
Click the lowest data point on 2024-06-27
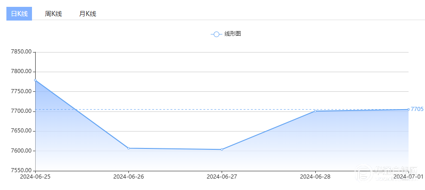point(222,149)
